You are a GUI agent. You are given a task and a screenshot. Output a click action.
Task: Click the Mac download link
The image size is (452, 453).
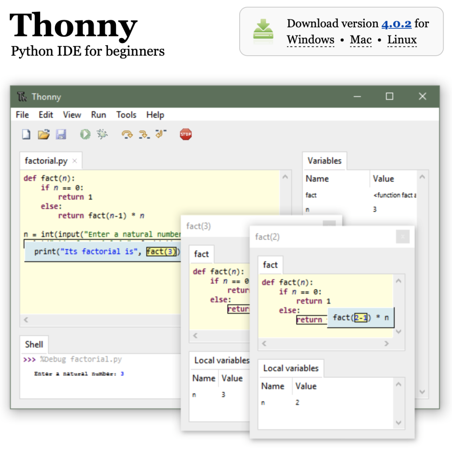click(x=361, y=39)
